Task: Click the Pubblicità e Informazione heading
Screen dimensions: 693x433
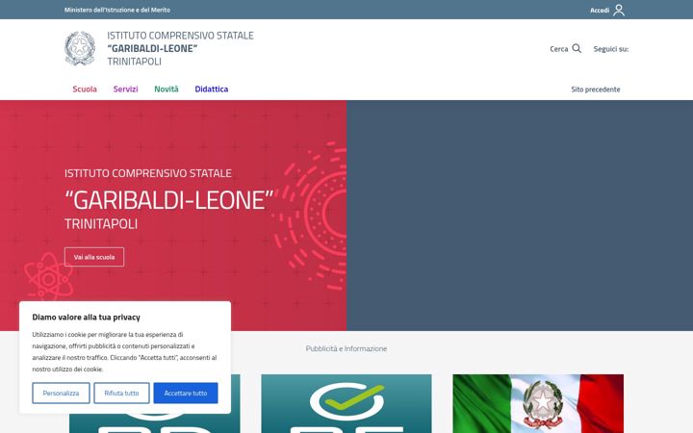Action: point(346,348)
